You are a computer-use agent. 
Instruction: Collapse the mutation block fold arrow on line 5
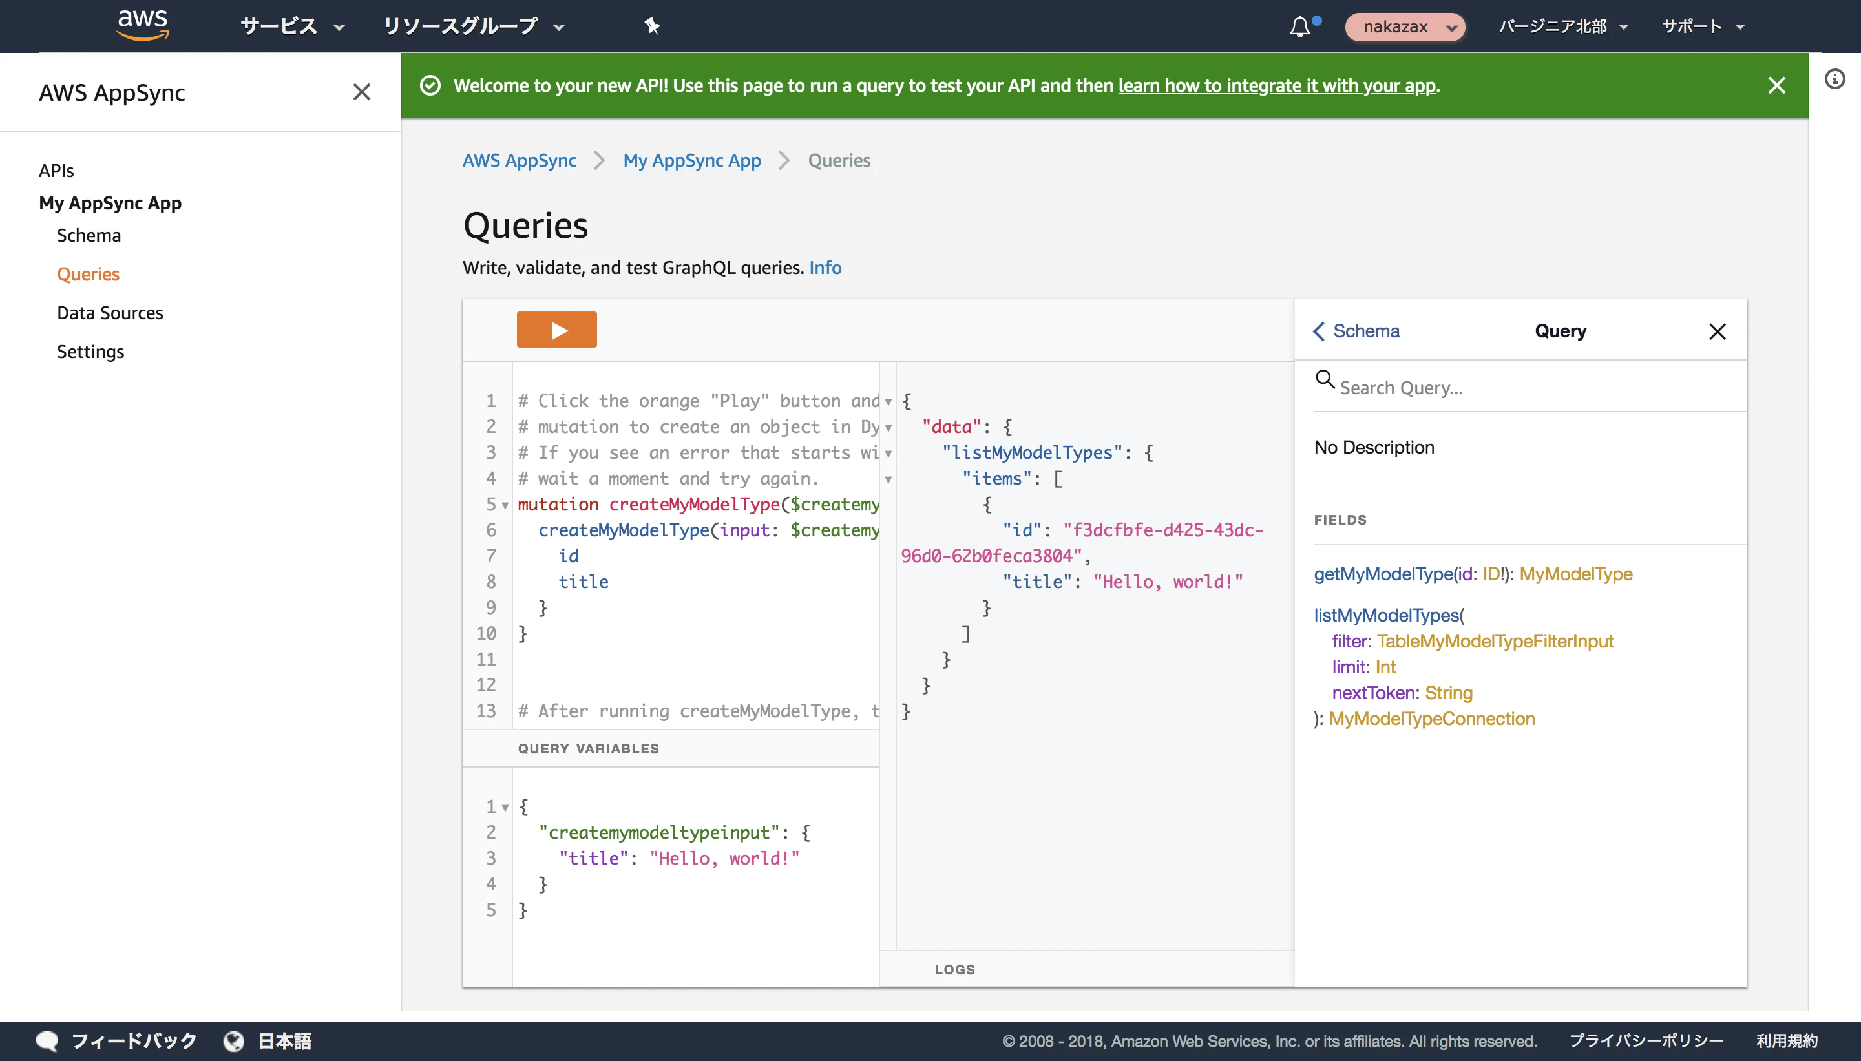[x=505, y=505]
